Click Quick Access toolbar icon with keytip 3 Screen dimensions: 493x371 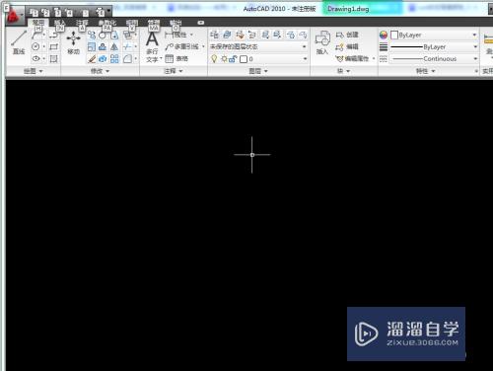57,13
